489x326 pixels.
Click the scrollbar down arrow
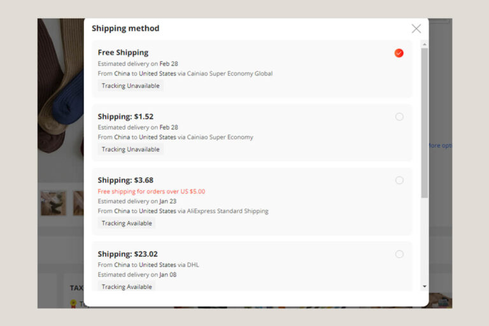coord(425,287)
